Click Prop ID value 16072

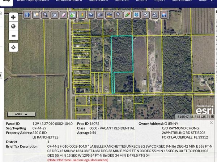pos(94,123)
